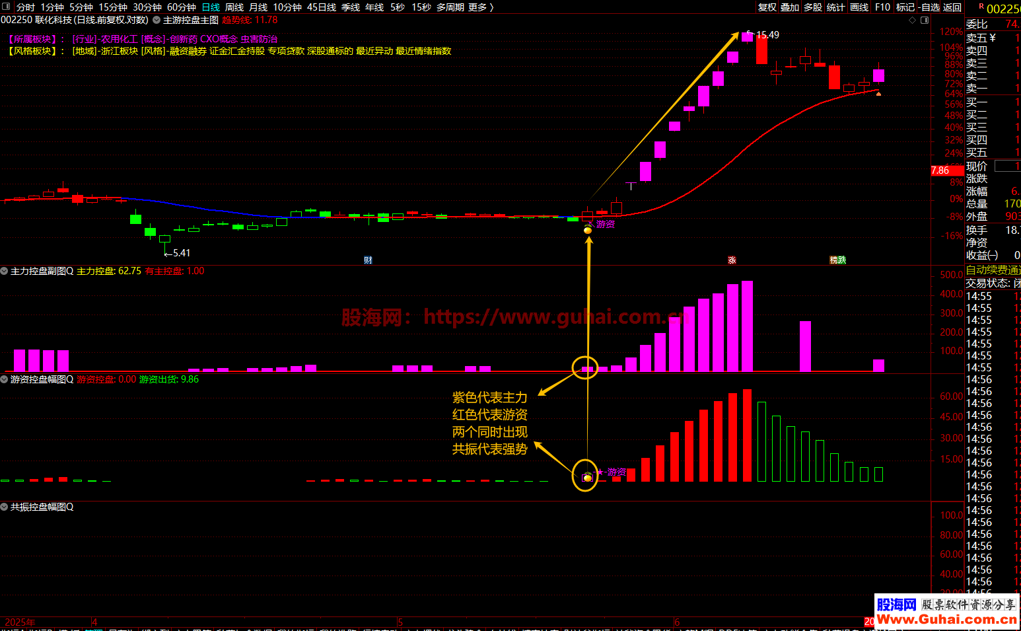Screen dimensions: 1021x631
Task: Select the 30分钟 period
Action: tap(147, 7)
